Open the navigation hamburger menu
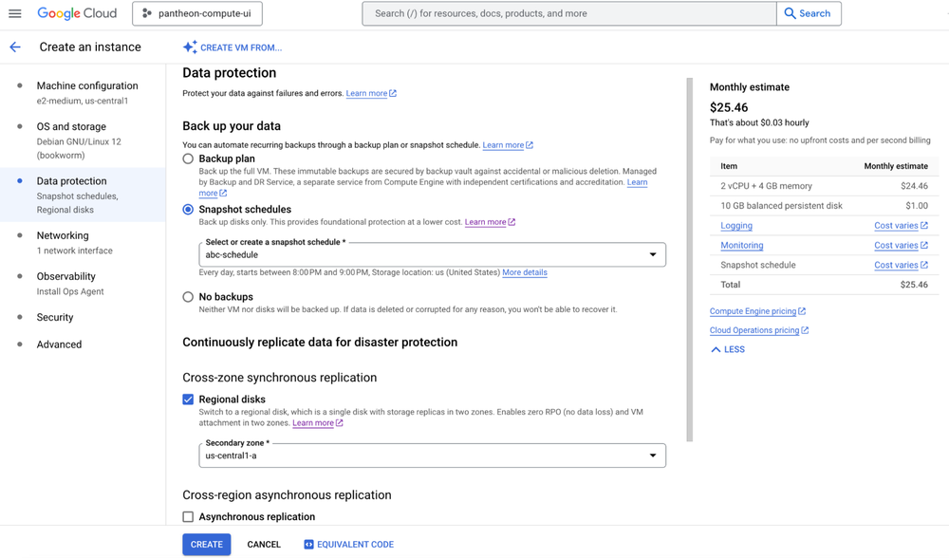The width and height of the screenshot is (949, 558). coord(14,13)
